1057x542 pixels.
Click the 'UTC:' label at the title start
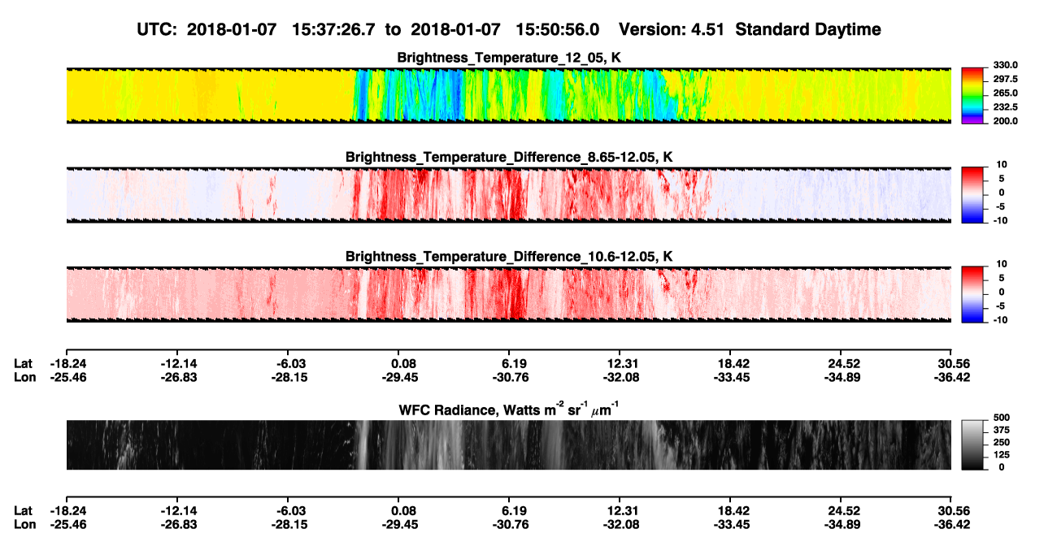pos(159,29)
